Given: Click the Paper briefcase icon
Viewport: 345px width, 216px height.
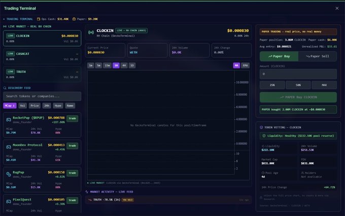Looking at the screenshot, I should pos(74,19).
